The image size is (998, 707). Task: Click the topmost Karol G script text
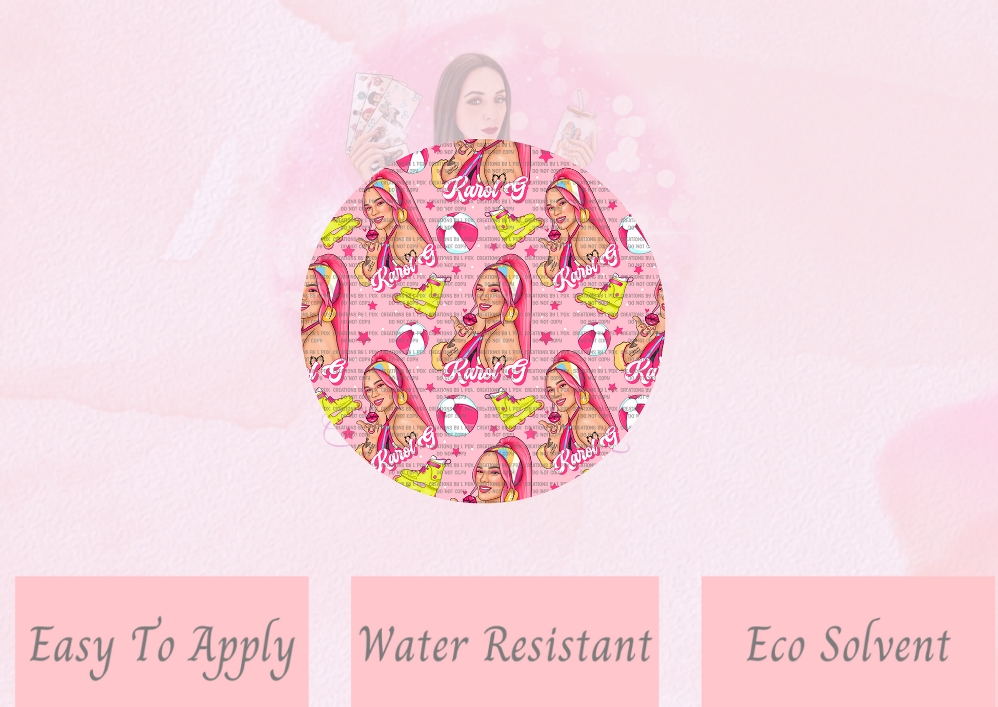pyautogui.click(x=485, y=188)
